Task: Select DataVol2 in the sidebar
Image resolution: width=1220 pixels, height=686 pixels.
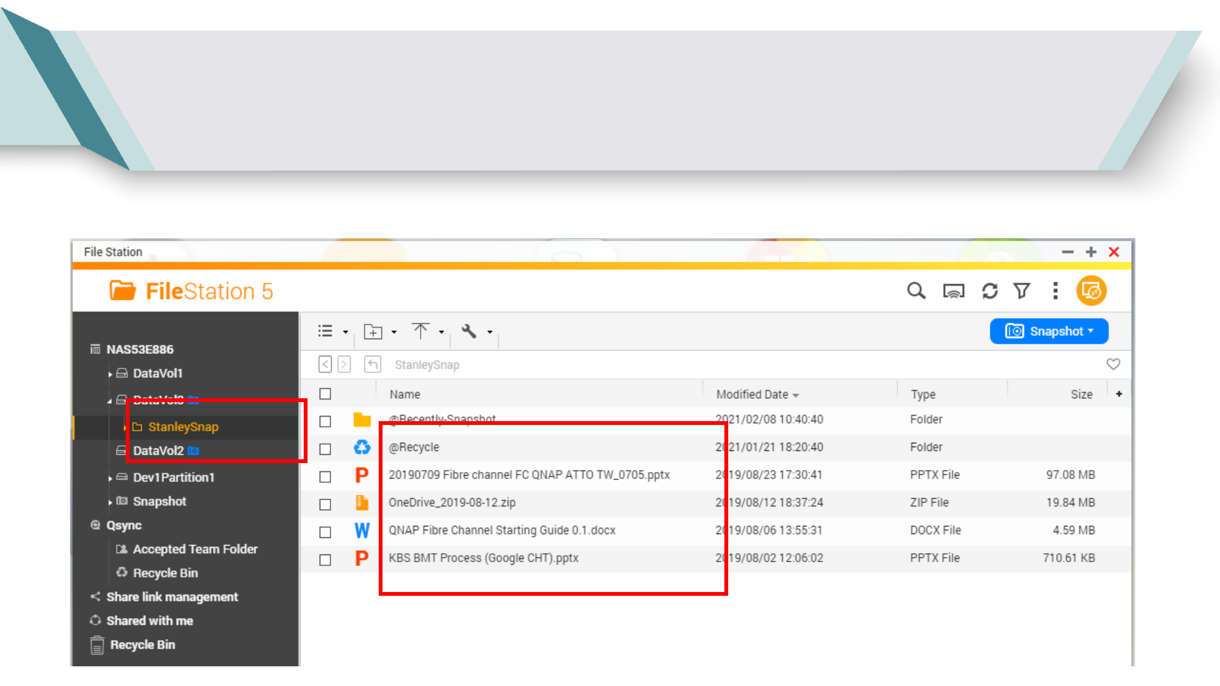Action: [158, 451]
